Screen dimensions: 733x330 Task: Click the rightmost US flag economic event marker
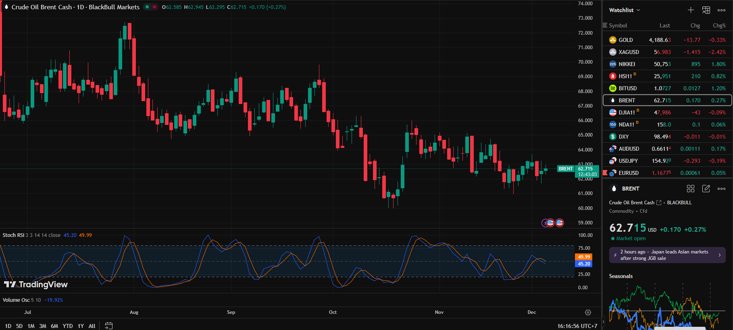click(x=560, y=222)
